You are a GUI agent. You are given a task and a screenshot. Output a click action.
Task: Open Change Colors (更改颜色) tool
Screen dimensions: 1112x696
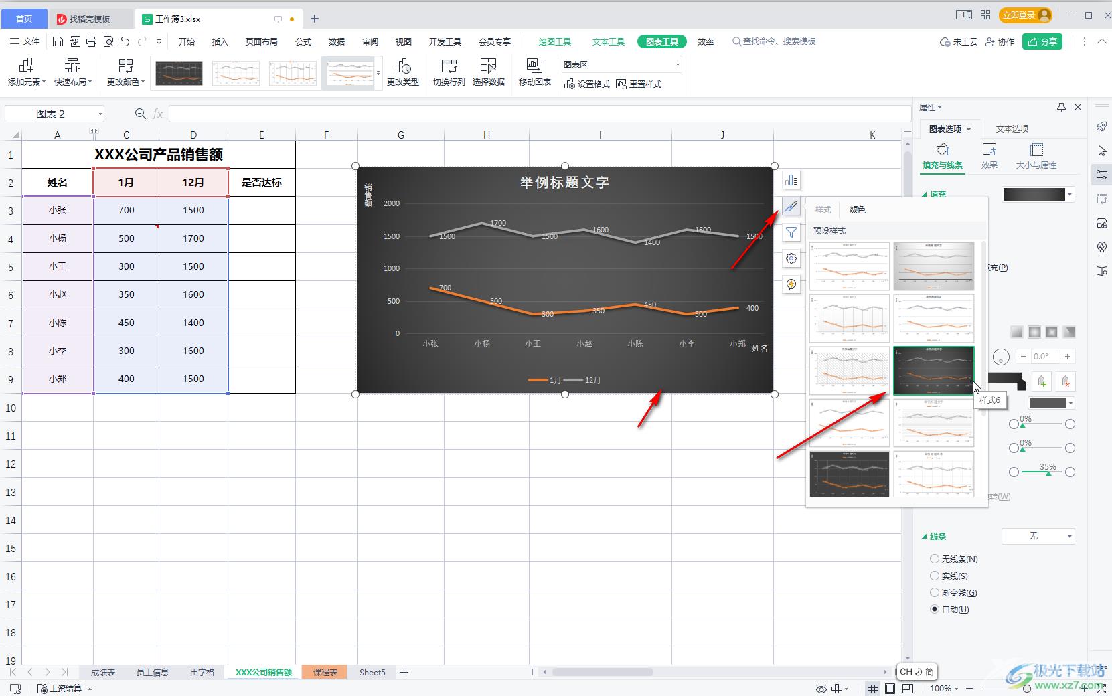coord(125,72)
